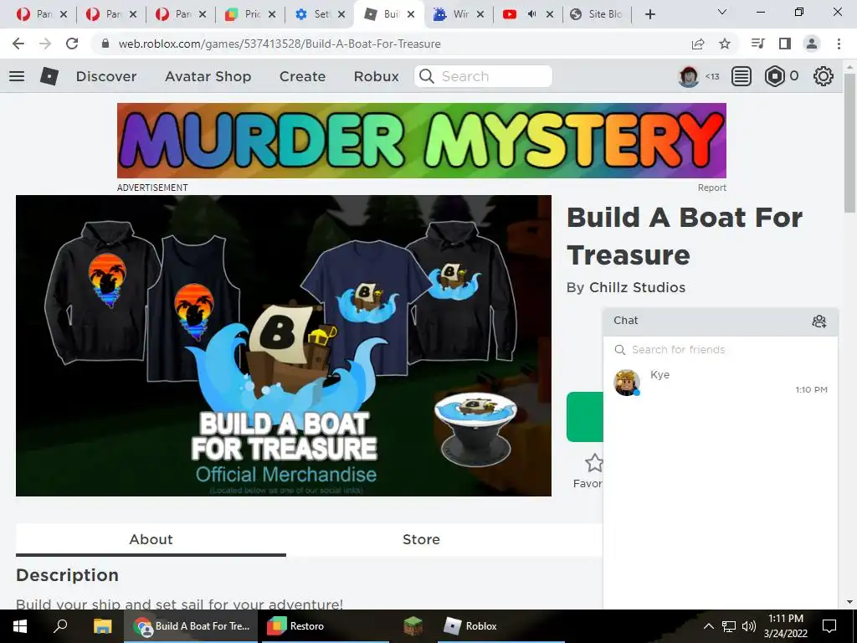Open the Chillz Studios creator page
Screen dimensions: 857x643
pos(637,288)
